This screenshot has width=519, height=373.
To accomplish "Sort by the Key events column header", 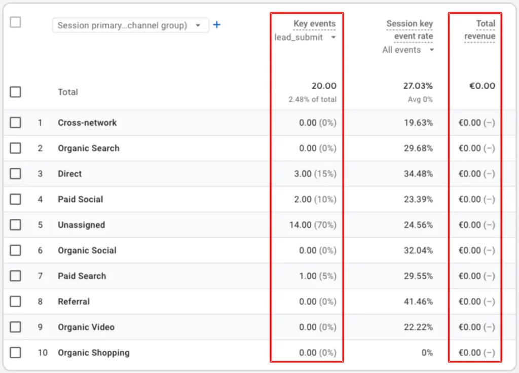I will 314,23.
